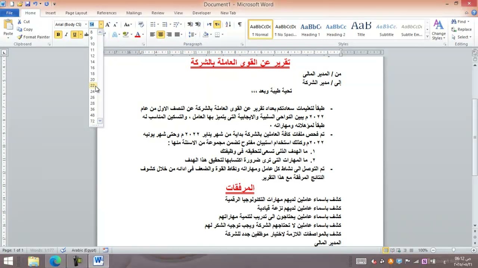Switch to the Developer tab
This screenshot has width=478, height=268.
202,13
